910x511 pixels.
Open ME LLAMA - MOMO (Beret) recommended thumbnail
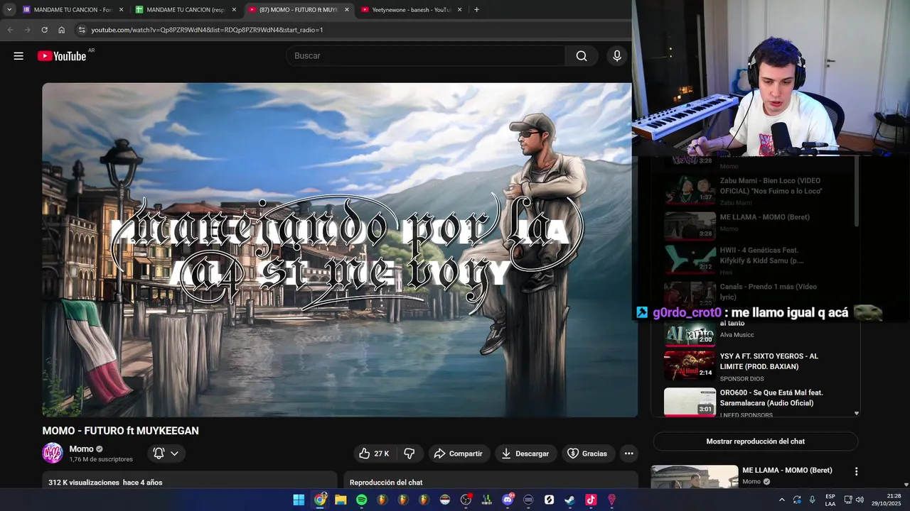pyautogui.click(x=695, y=476)
